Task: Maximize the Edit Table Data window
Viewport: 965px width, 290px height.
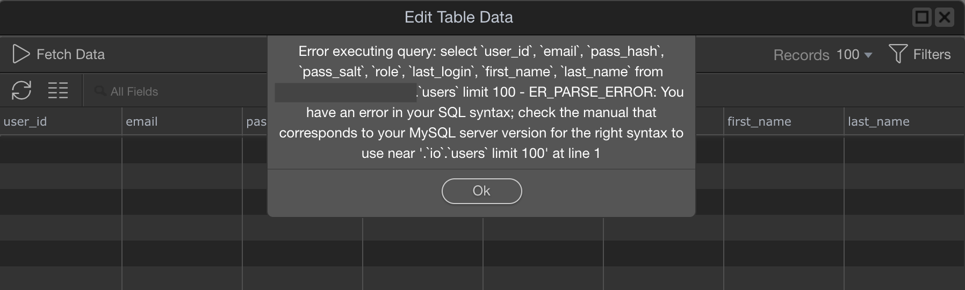Action: tap(922, 17)
